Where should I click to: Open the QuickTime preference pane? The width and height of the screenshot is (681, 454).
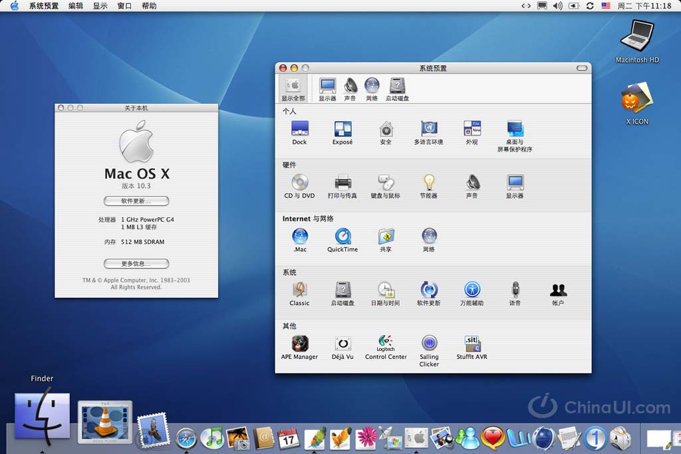tap(342, 240)
